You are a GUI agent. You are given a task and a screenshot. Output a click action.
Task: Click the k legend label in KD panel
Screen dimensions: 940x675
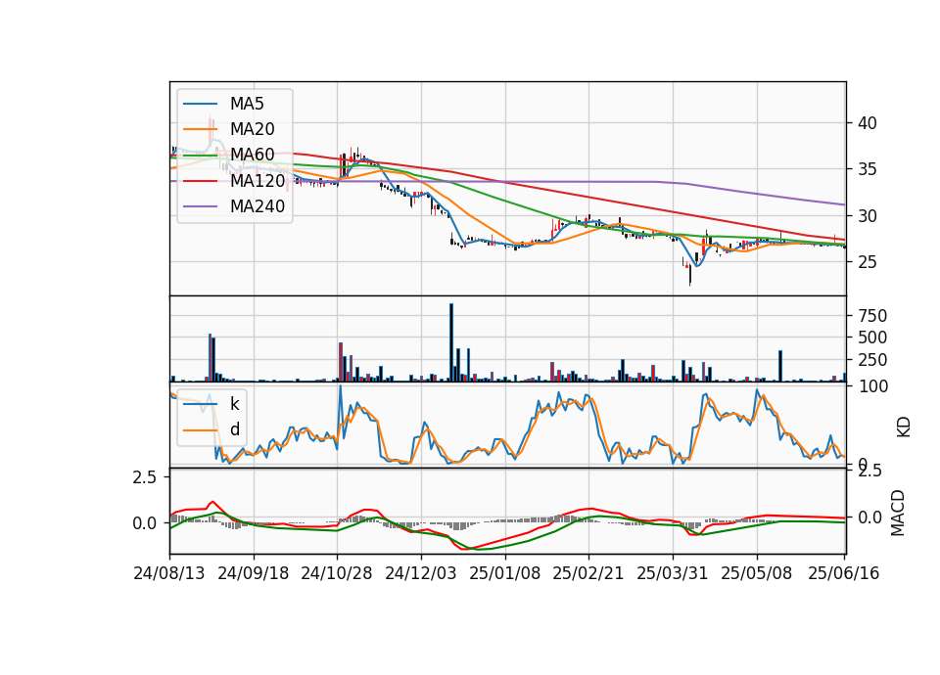234,404
